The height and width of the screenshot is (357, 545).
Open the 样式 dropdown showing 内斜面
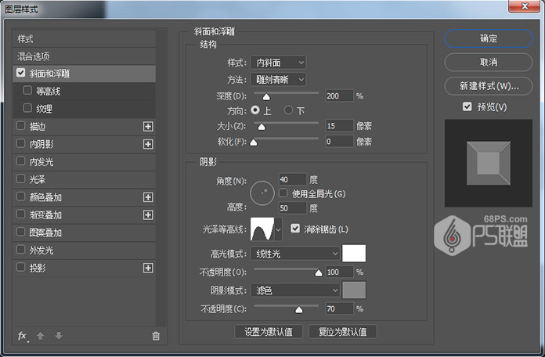(x=278, y=63)
